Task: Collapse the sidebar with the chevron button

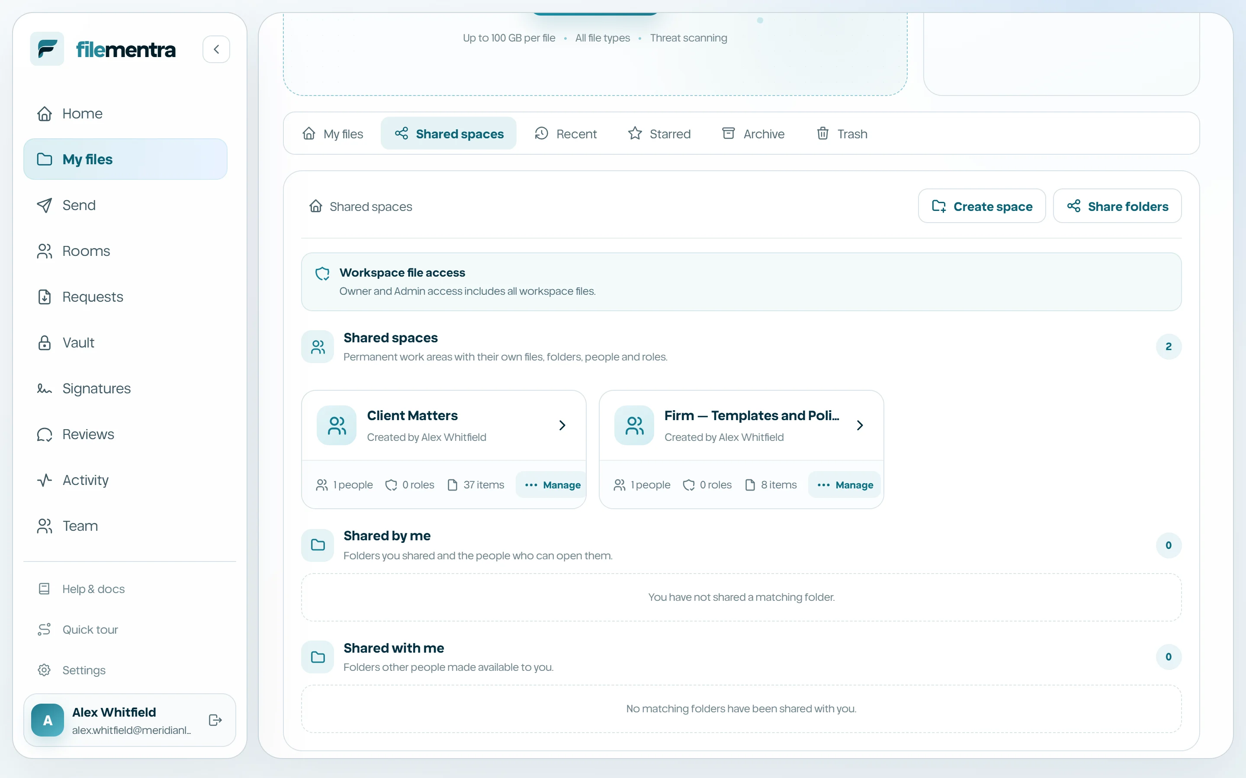Action: coord(216,49)
